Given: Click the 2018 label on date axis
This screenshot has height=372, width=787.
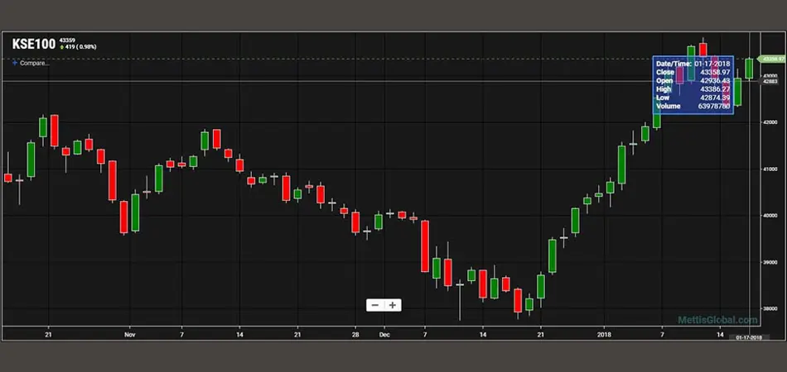Looking at the screenshot, I should click(604, 334).
